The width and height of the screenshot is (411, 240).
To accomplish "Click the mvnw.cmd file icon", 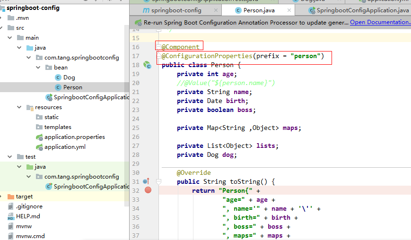I will pyautogui.click(x=10, y=236).
